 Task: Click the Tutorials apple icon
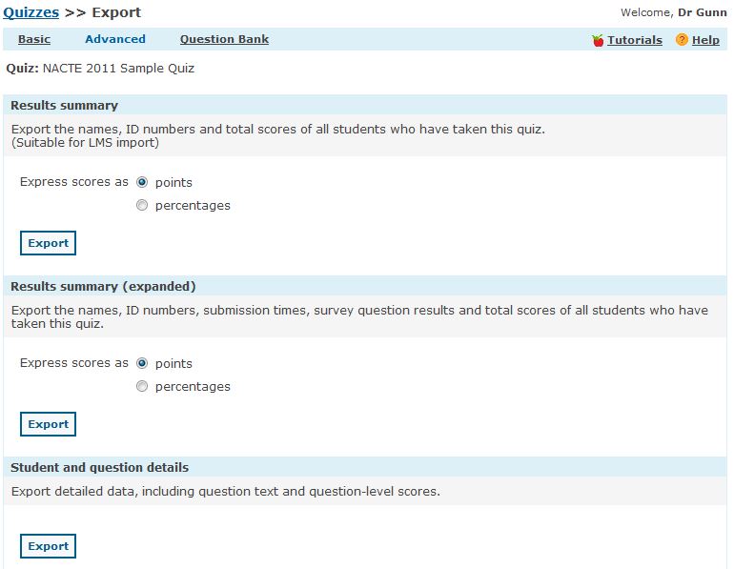[x=598, y=40]
